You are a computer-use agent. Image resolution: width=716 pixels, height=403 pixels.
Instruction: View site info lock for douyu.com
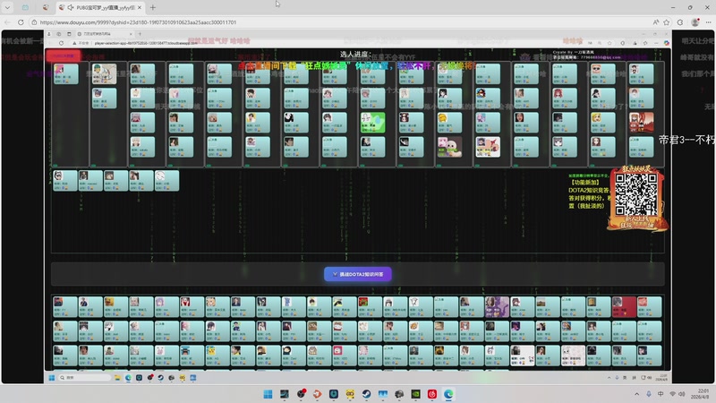34,21
